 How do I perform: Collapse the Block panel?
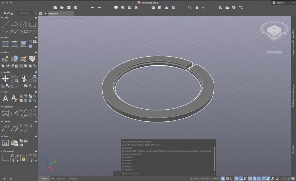tap(2, 52)
